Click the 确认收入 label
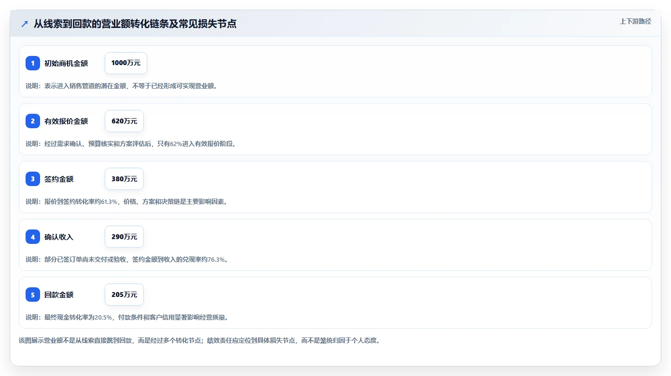 [59, 237]
